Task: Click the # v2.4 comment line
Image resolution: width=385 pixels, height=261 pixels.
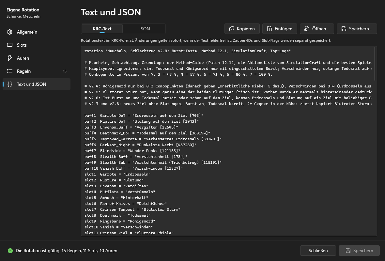Action: pyautogui.click(x=228, y=86)
